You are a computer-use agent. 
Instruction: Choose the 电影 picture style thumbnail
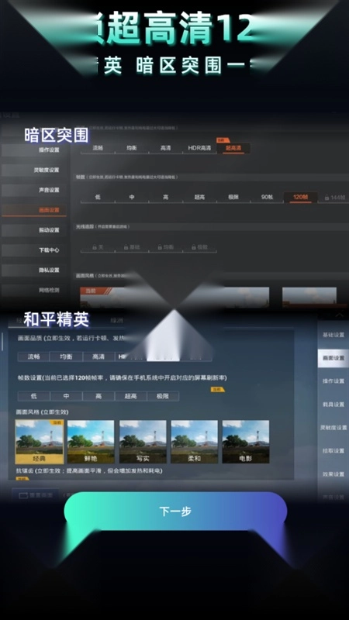(246, 442)
